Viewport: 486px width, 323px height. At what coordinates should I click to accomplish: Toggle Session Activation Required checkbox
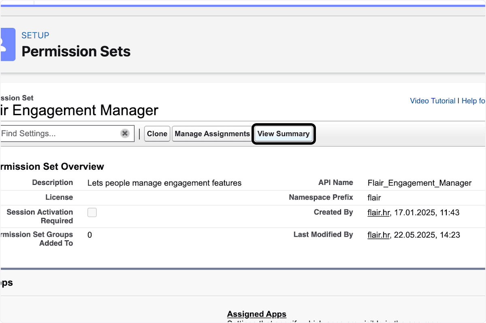coord(92,212)
